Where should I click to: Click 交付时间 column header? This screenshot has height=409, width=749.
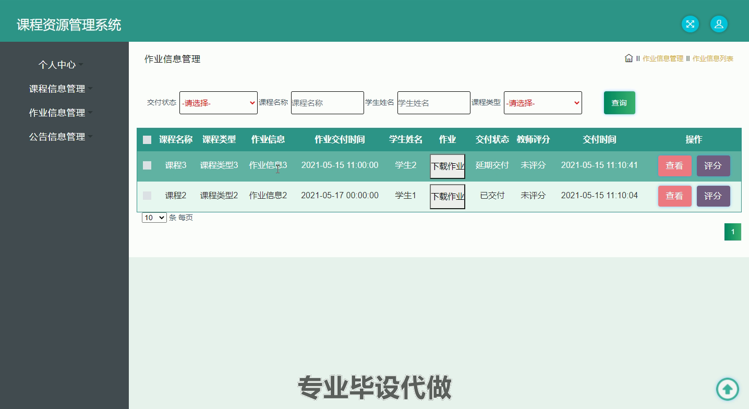pyautogui.click(x=600, y=139)
